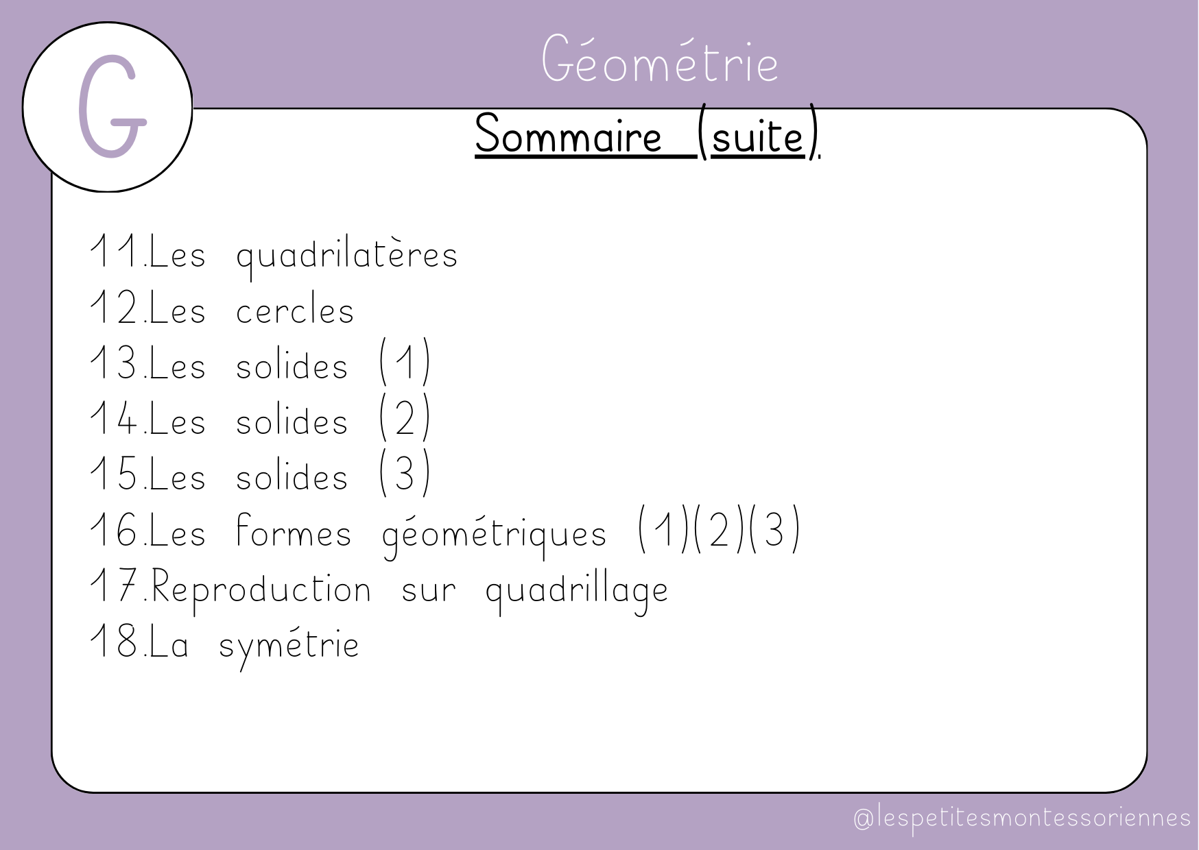The width and height of the screenshot is (1199, 850).
Task: Click the word Sommaire in the heading
Action: click(x=569, y=136)
